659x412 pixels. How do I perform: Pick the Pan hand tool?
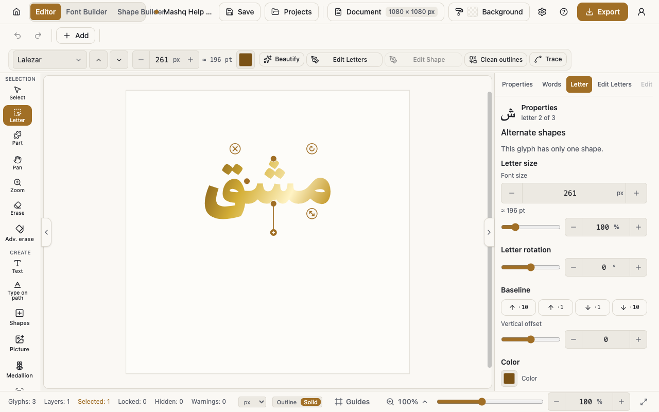coord(18,163)
